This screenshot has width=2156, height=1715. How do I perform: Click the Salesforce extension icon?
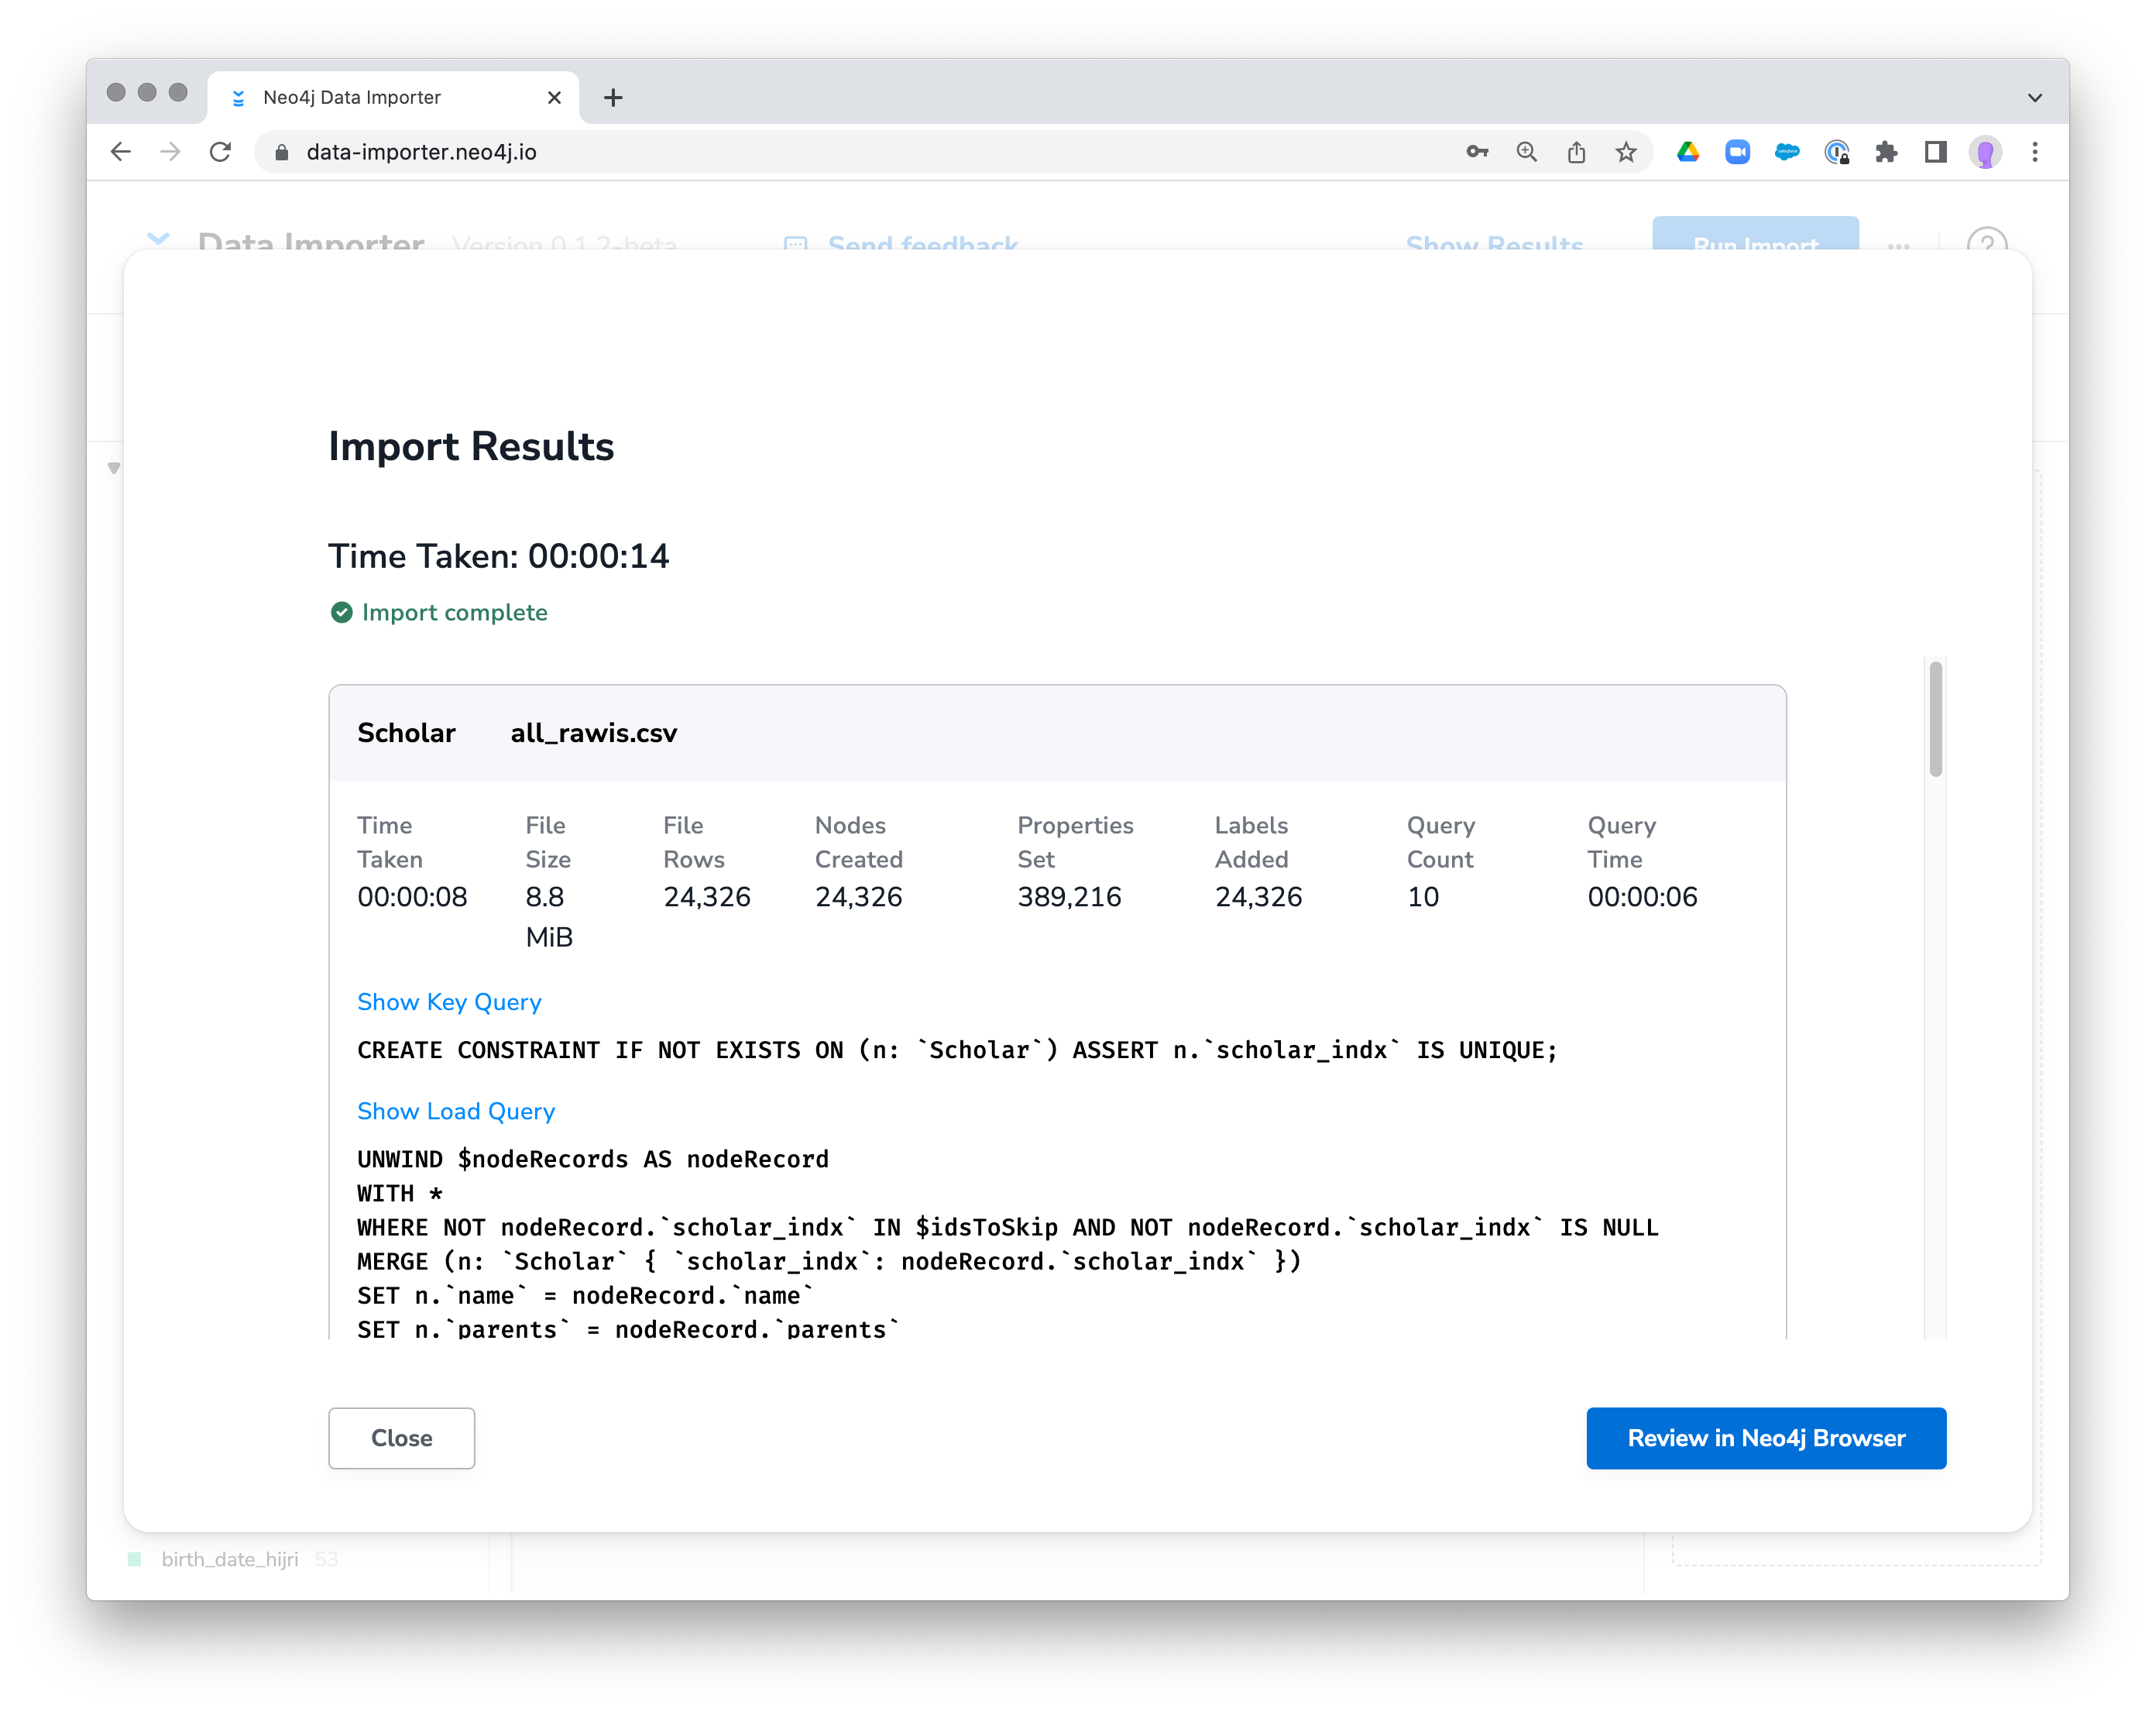click(1786, 152)
